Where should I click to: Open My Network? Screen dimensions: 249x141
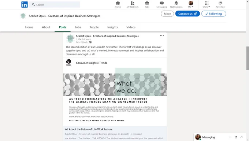(133, 4)
